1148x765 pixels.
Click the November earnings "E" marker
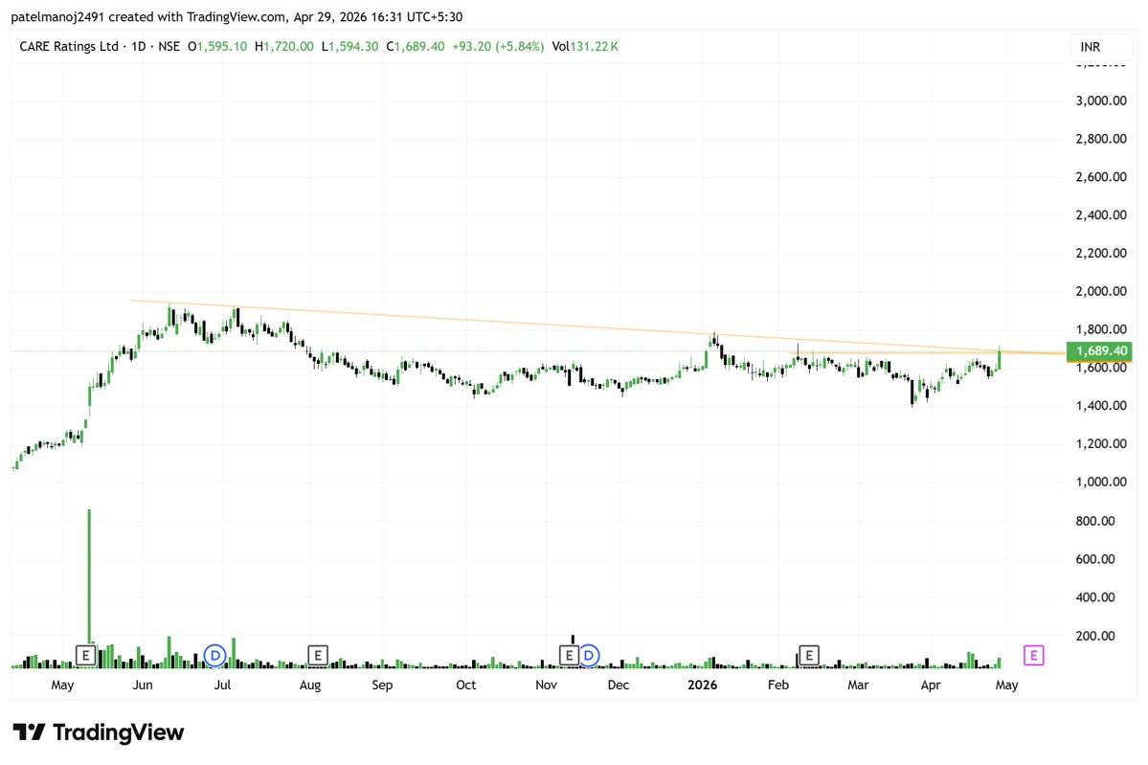[x=571, y=655]
